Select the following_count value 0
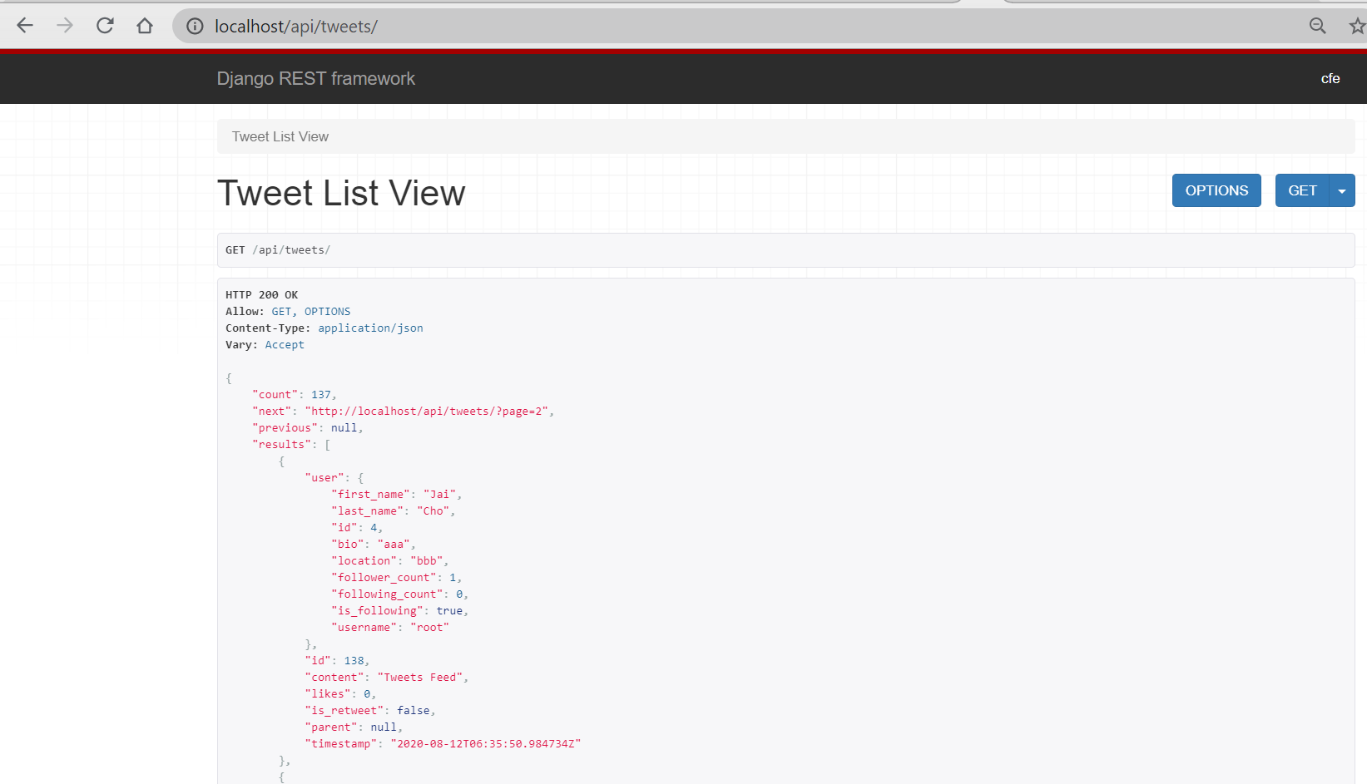Screen dimensions: 1367x784 pyautogui.click(x=459, y=594)
